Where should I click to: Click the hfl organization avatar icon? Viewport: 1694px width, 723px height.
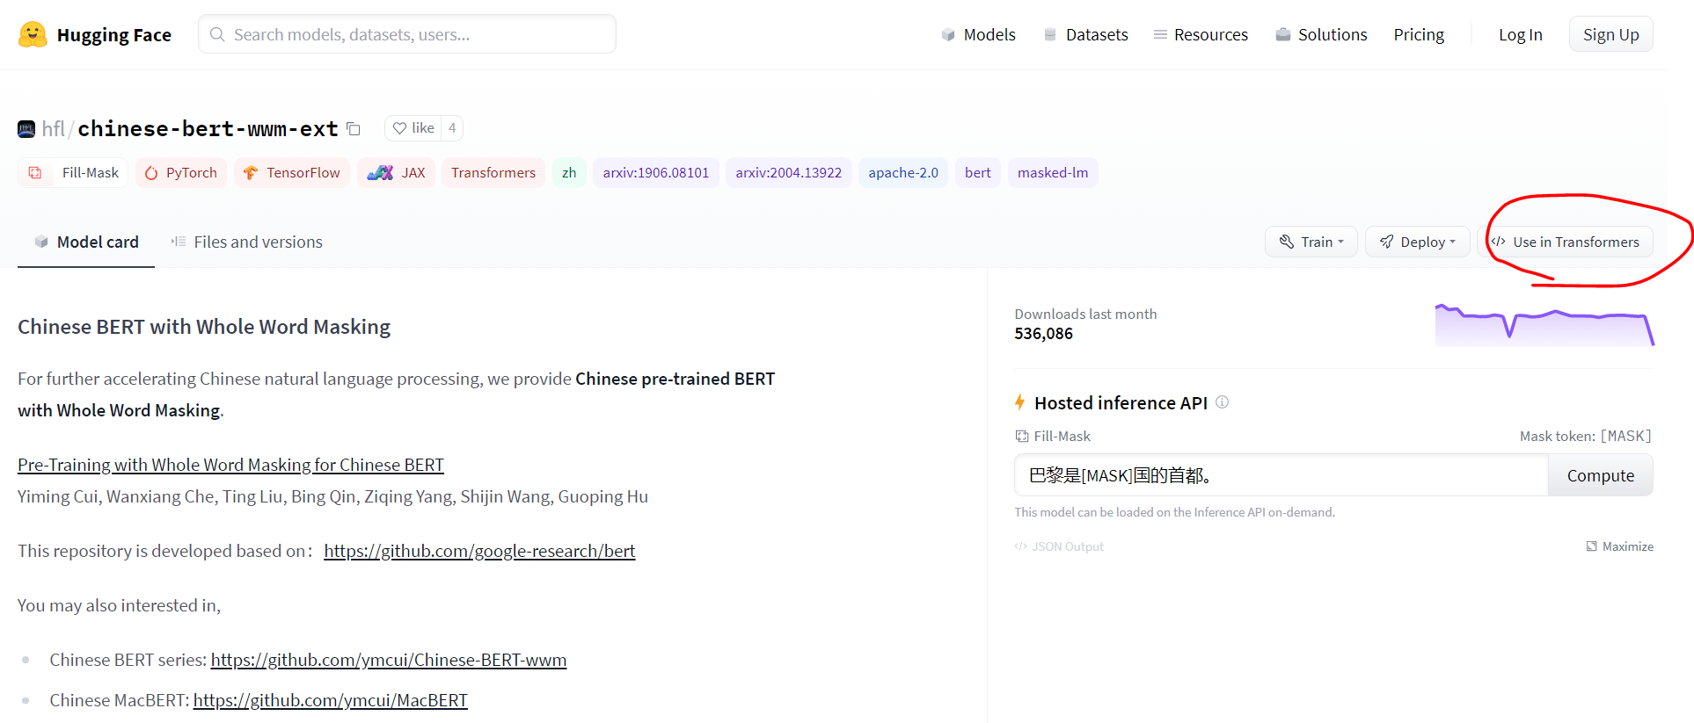pyautogui.click(x=26, y=129)
